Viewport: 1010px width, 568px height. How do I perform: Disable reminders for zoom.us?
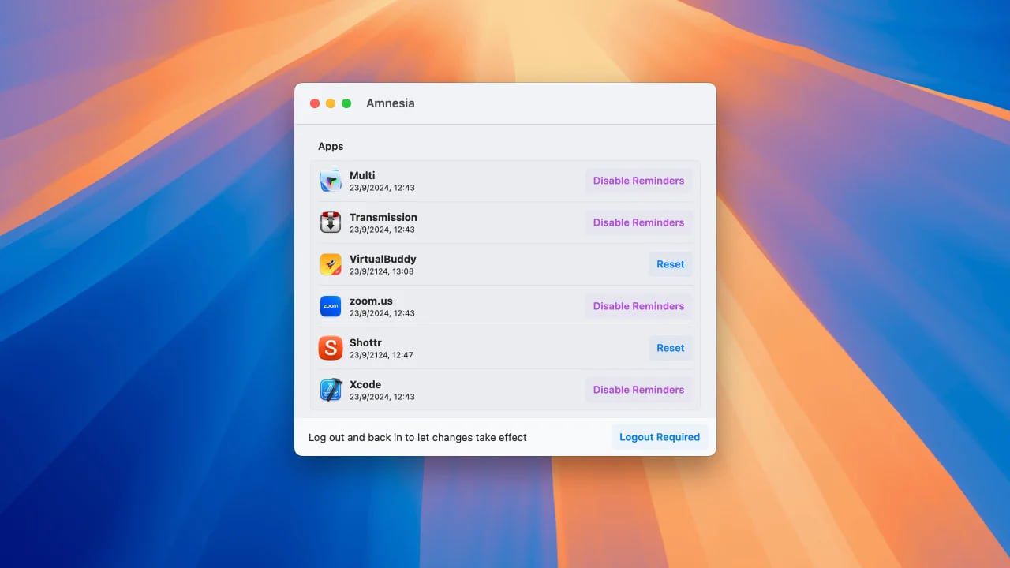638,306
